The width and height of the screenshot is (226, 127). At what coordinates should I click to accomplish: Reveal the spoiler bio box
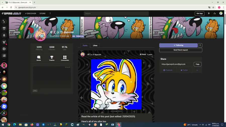click(52, 77)
